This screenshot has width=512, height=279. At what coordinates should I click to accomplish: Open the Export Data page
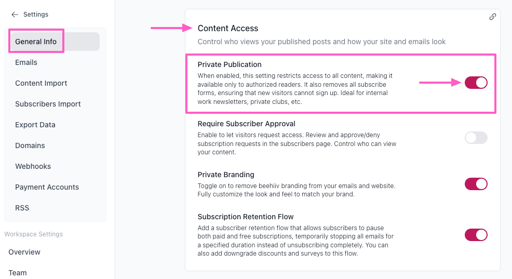click(x=35, y=125)
